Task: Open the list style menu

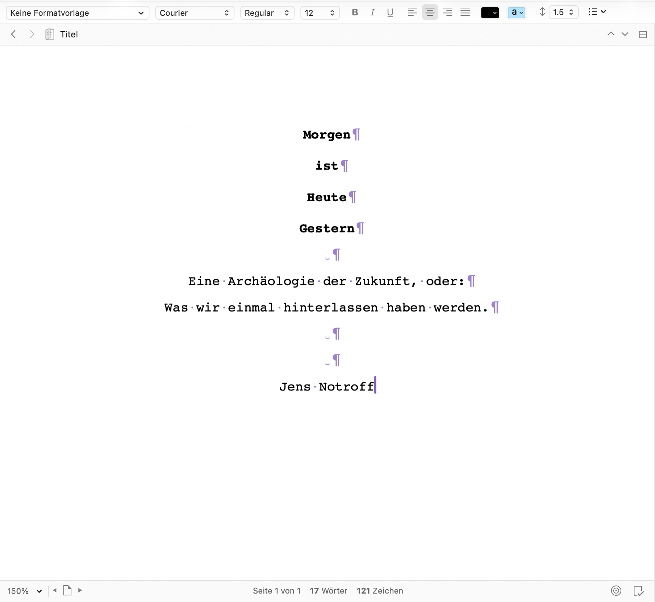Action: coord(597,12)
